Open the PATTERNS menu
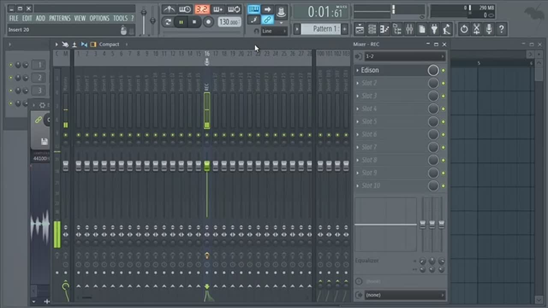The image size is (548, 308). pos(60,18)
